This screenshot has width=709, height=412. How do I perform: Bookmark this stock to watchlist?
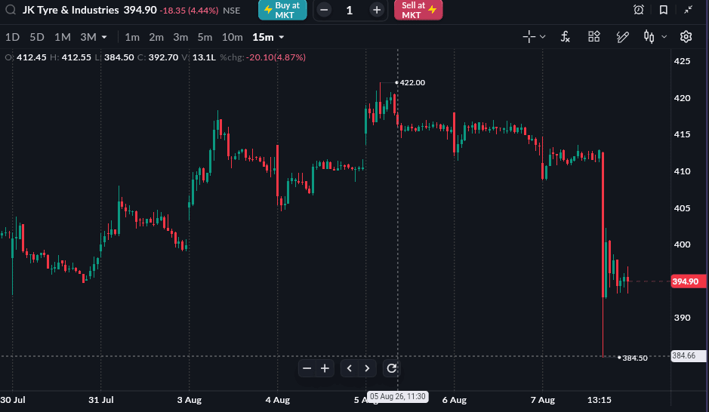(x=664, y=10)
